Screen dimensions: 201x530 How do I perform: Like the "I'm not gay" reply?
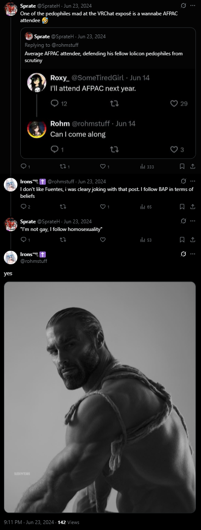click(x=103, y=240)
